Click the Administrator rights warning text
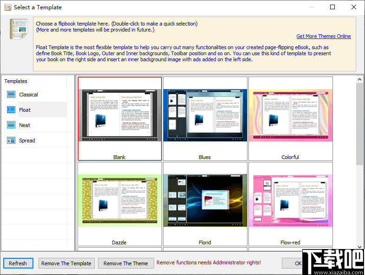The width and height of the screenshot is (365, 275). click(x=209, y=262)
